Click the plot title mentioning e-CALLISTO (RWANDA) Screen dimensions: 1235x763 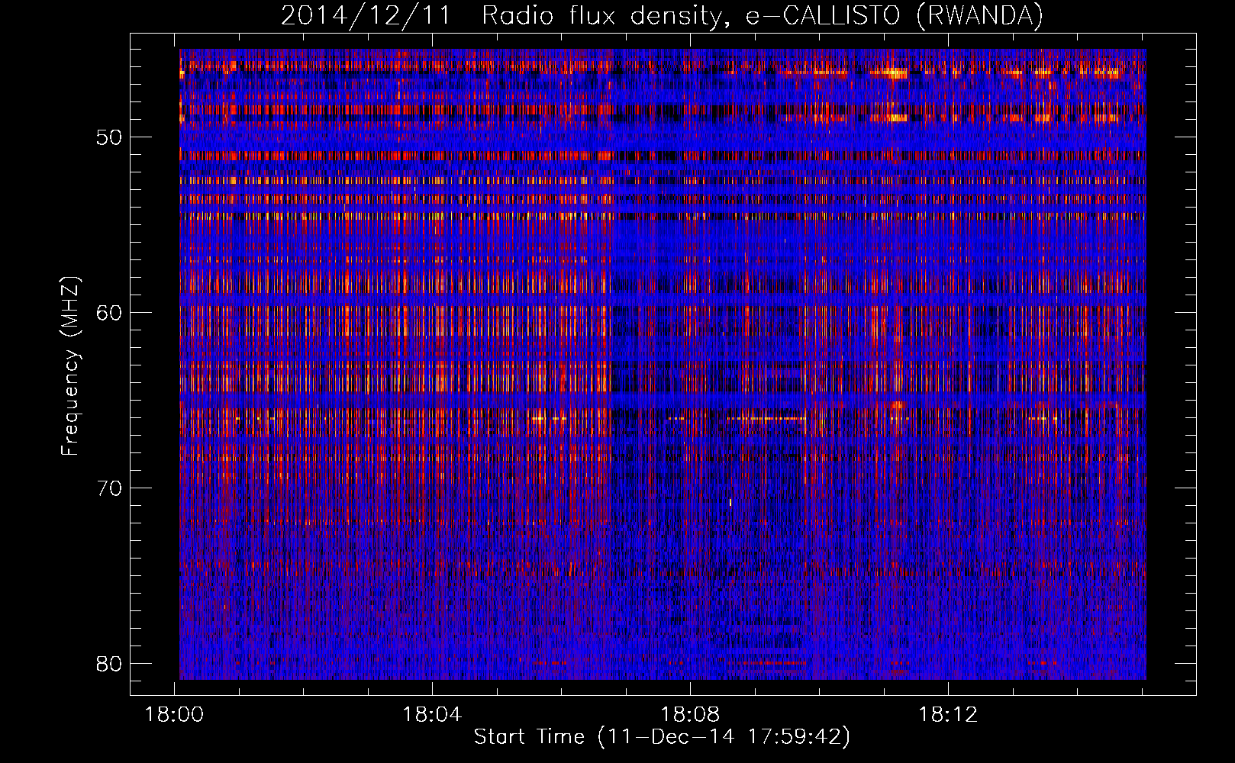click(x=662, y=15)
